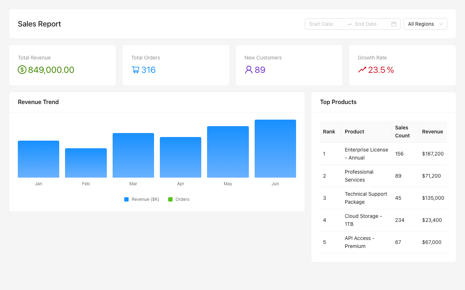
Task: Select the Top Products panel title
Action: tap(338, 102)
